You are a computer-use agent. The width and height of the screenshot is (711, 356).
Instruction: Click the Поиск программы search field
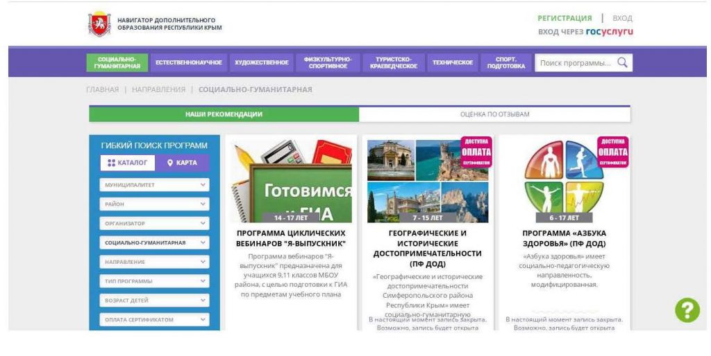coord(575,63)
